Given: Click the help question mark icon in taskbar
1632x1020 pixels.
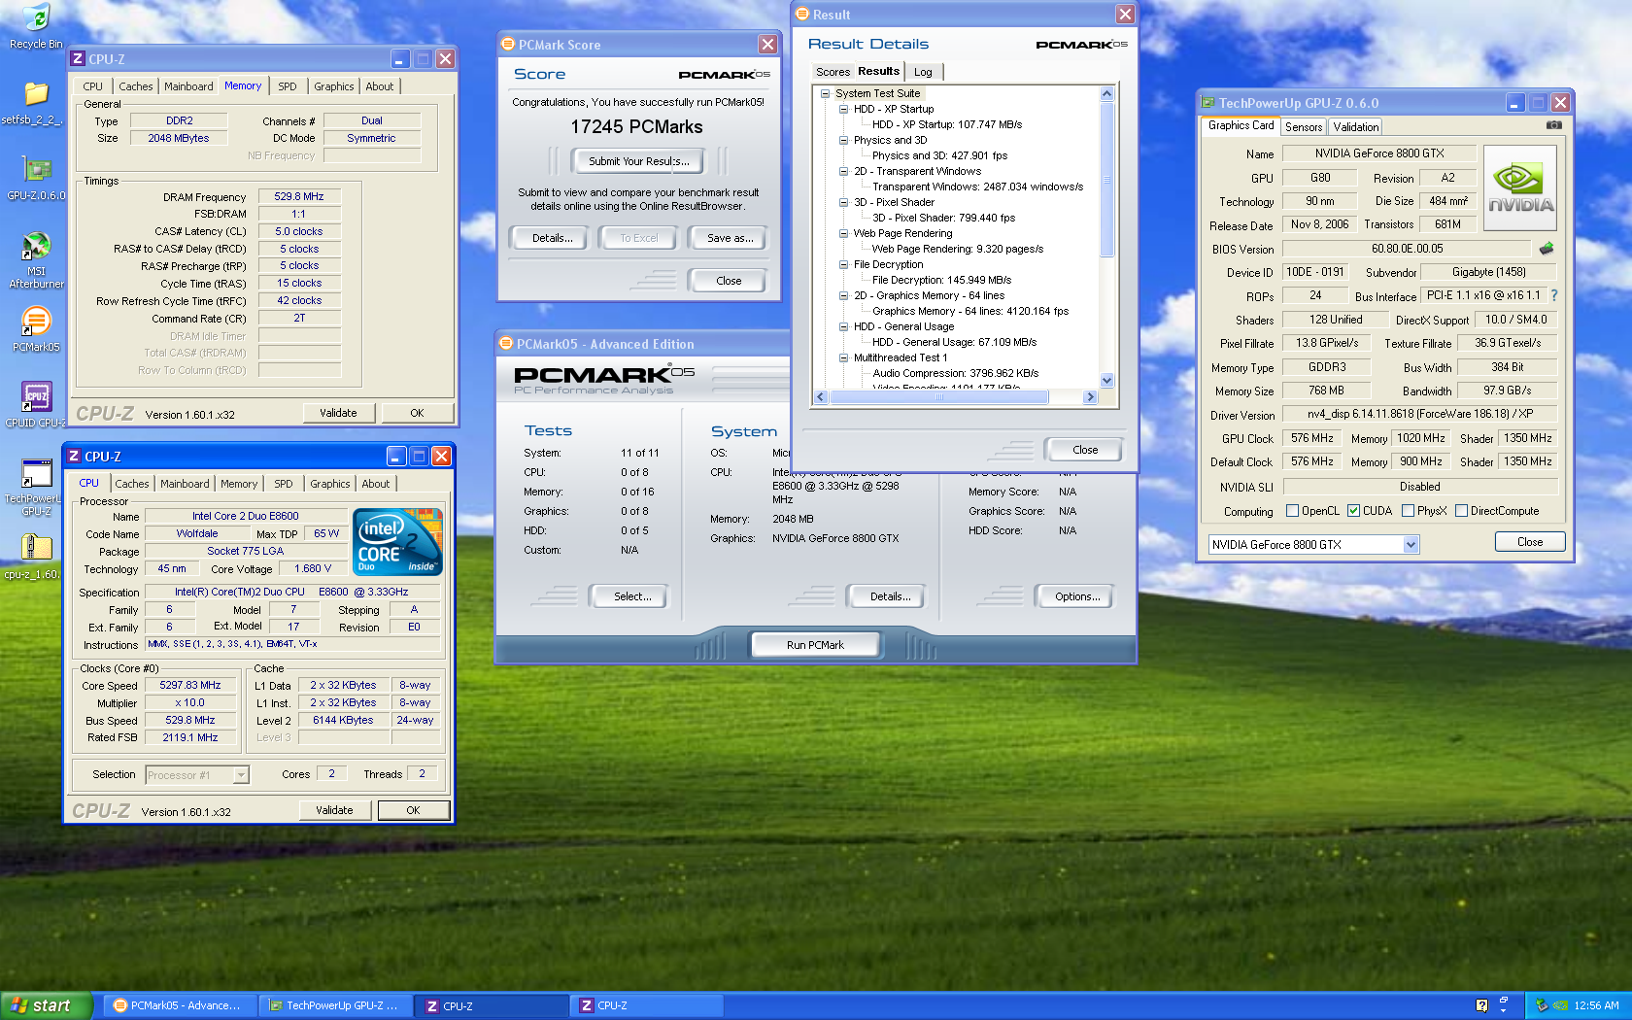Looking at the screenshot, I should tap(1481, 1005).
